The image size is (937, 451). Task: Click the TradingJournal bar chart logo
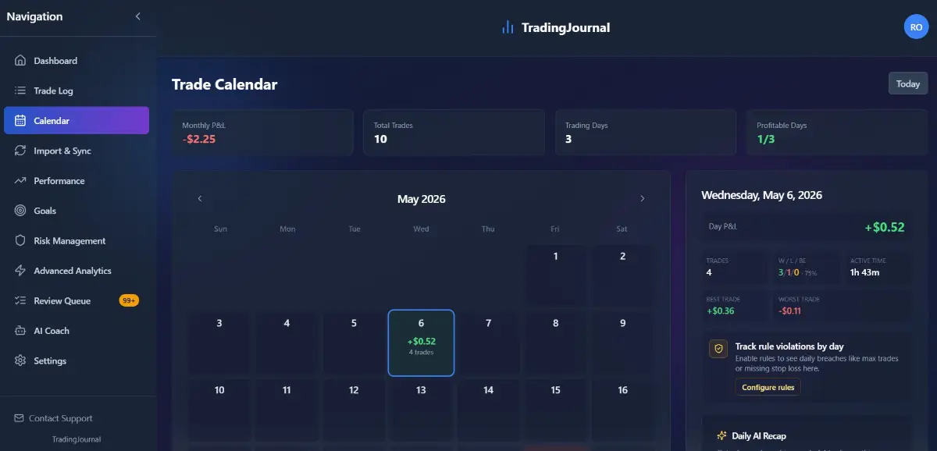[508, 27]
